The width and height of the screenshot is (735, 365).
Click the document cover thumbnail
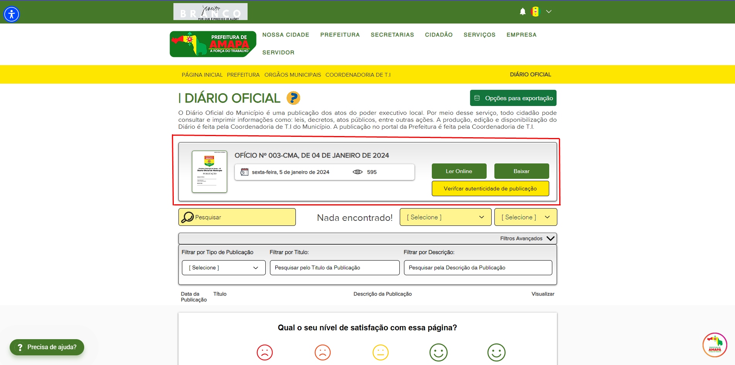click(x=209, y=172)
